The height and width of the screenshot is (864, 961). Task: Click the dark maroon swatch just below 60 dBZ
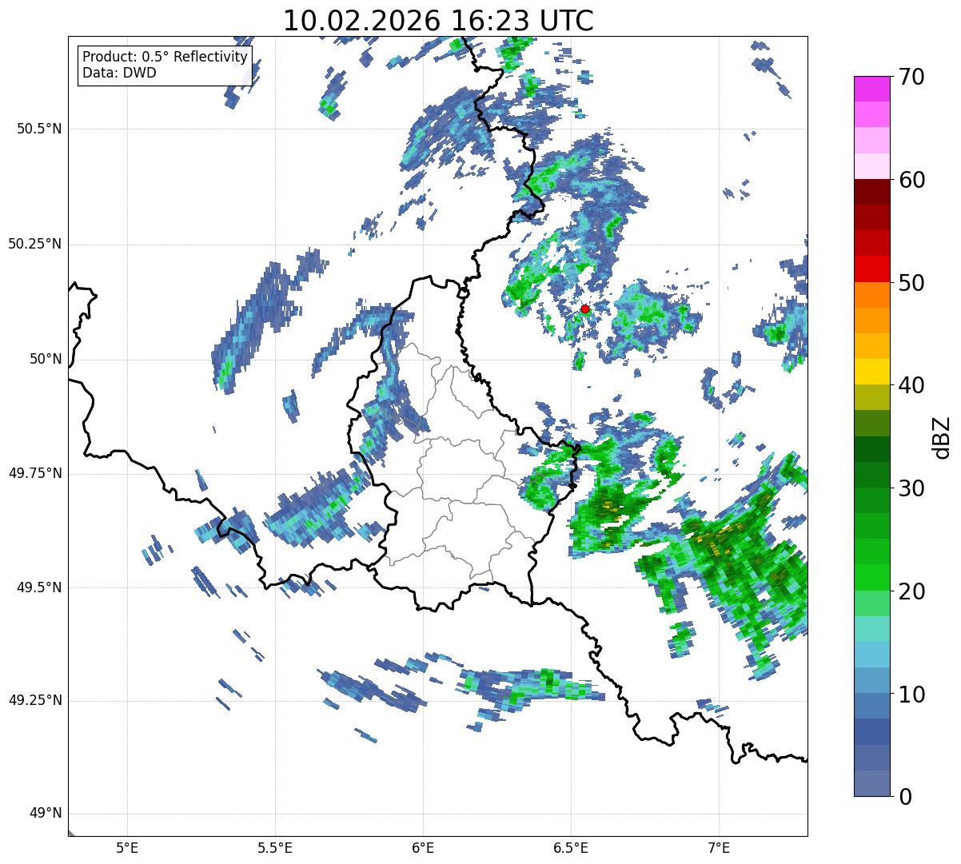click(871, 192)
